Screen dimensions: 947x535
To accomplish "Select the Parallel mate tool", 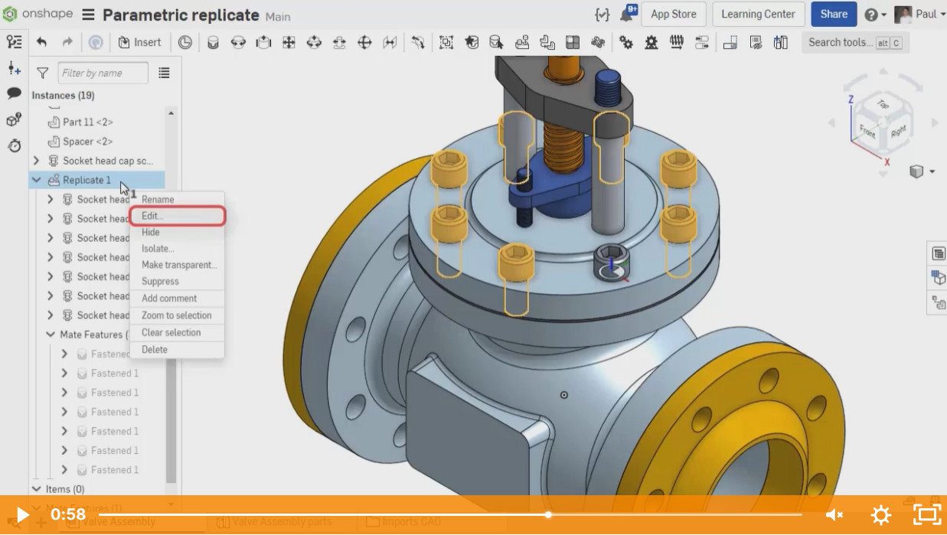I will click(x=390, y=43).
